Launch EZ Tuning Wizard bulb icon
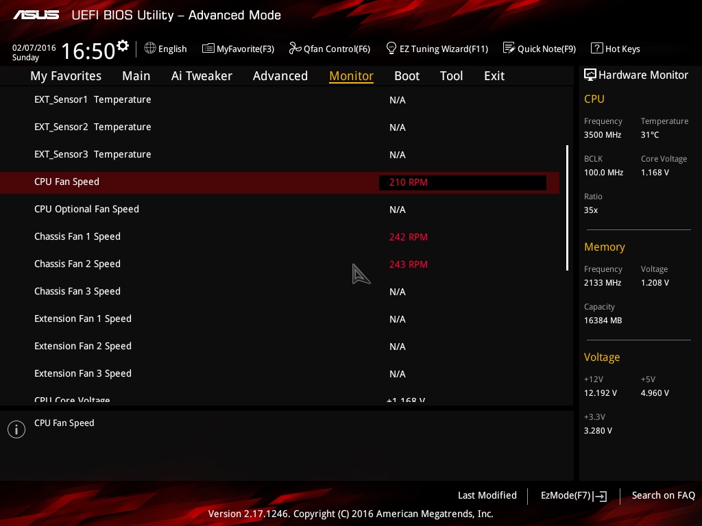The width and height of the screenshot is (702, 526). (391, 48)
